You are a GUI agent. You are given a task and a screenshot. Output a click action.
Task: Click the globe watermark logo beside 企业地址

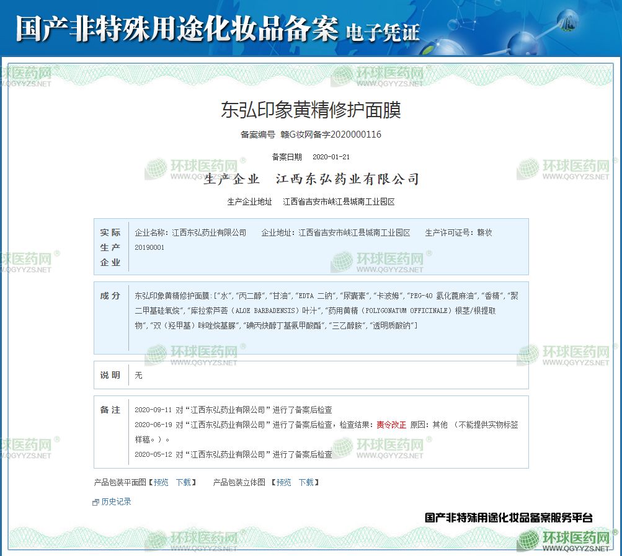tap(342, 262)
